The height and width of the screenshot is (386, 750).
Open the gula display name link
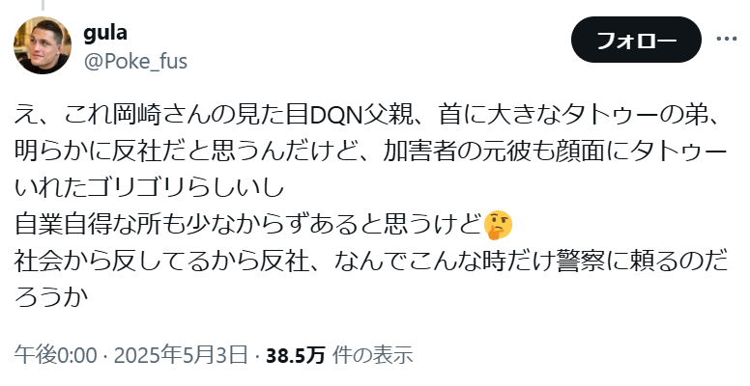pyautogui.click(x=105, y=33)
